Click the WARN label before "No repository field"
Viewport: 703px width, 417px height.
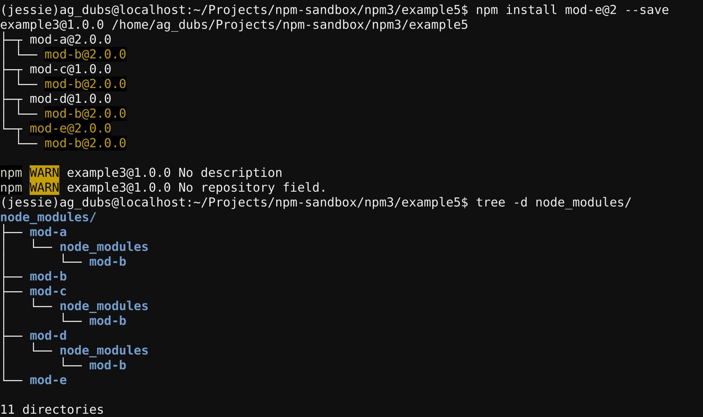(45, 187)
